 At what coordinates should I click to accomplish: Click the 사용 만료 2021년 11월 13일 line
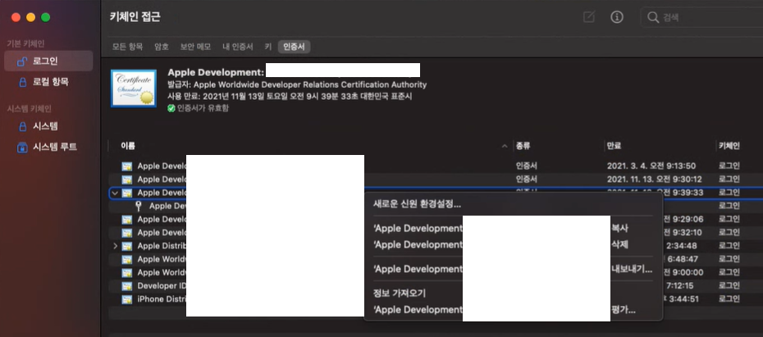pos(290,96)
